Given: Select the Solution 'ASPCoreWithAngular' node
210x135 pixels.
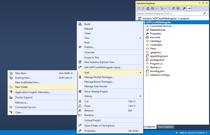Looking at the screenshot, I should [x=166, y=18].
